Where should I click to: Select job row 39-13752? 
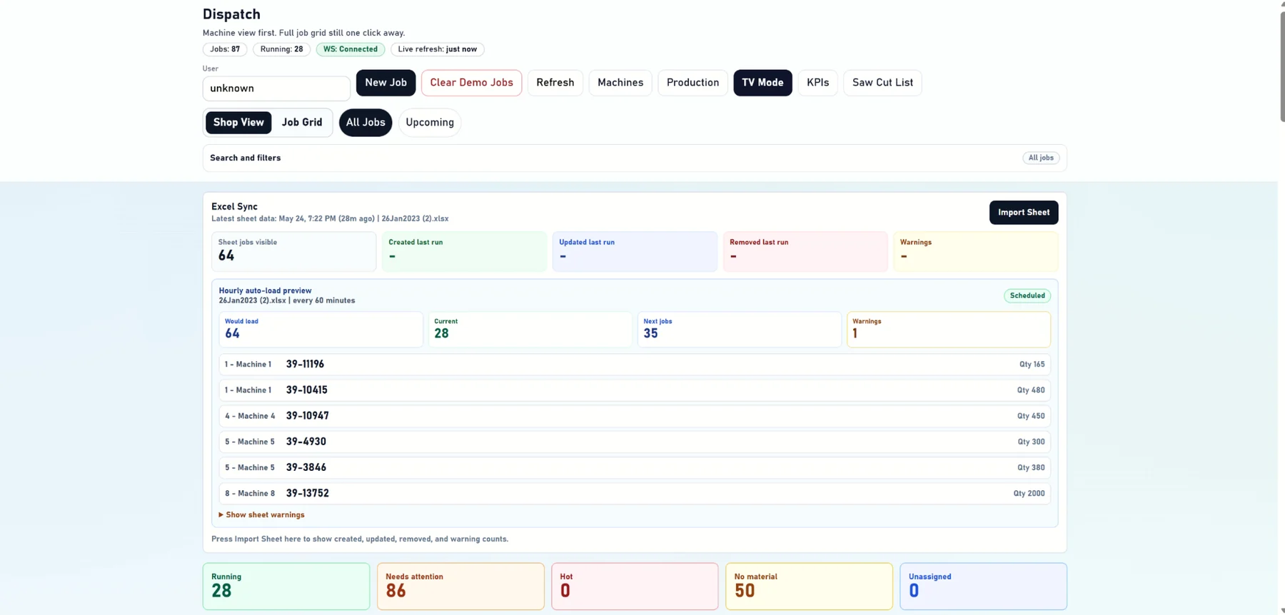pyautogui.click(x=635, y=493)
